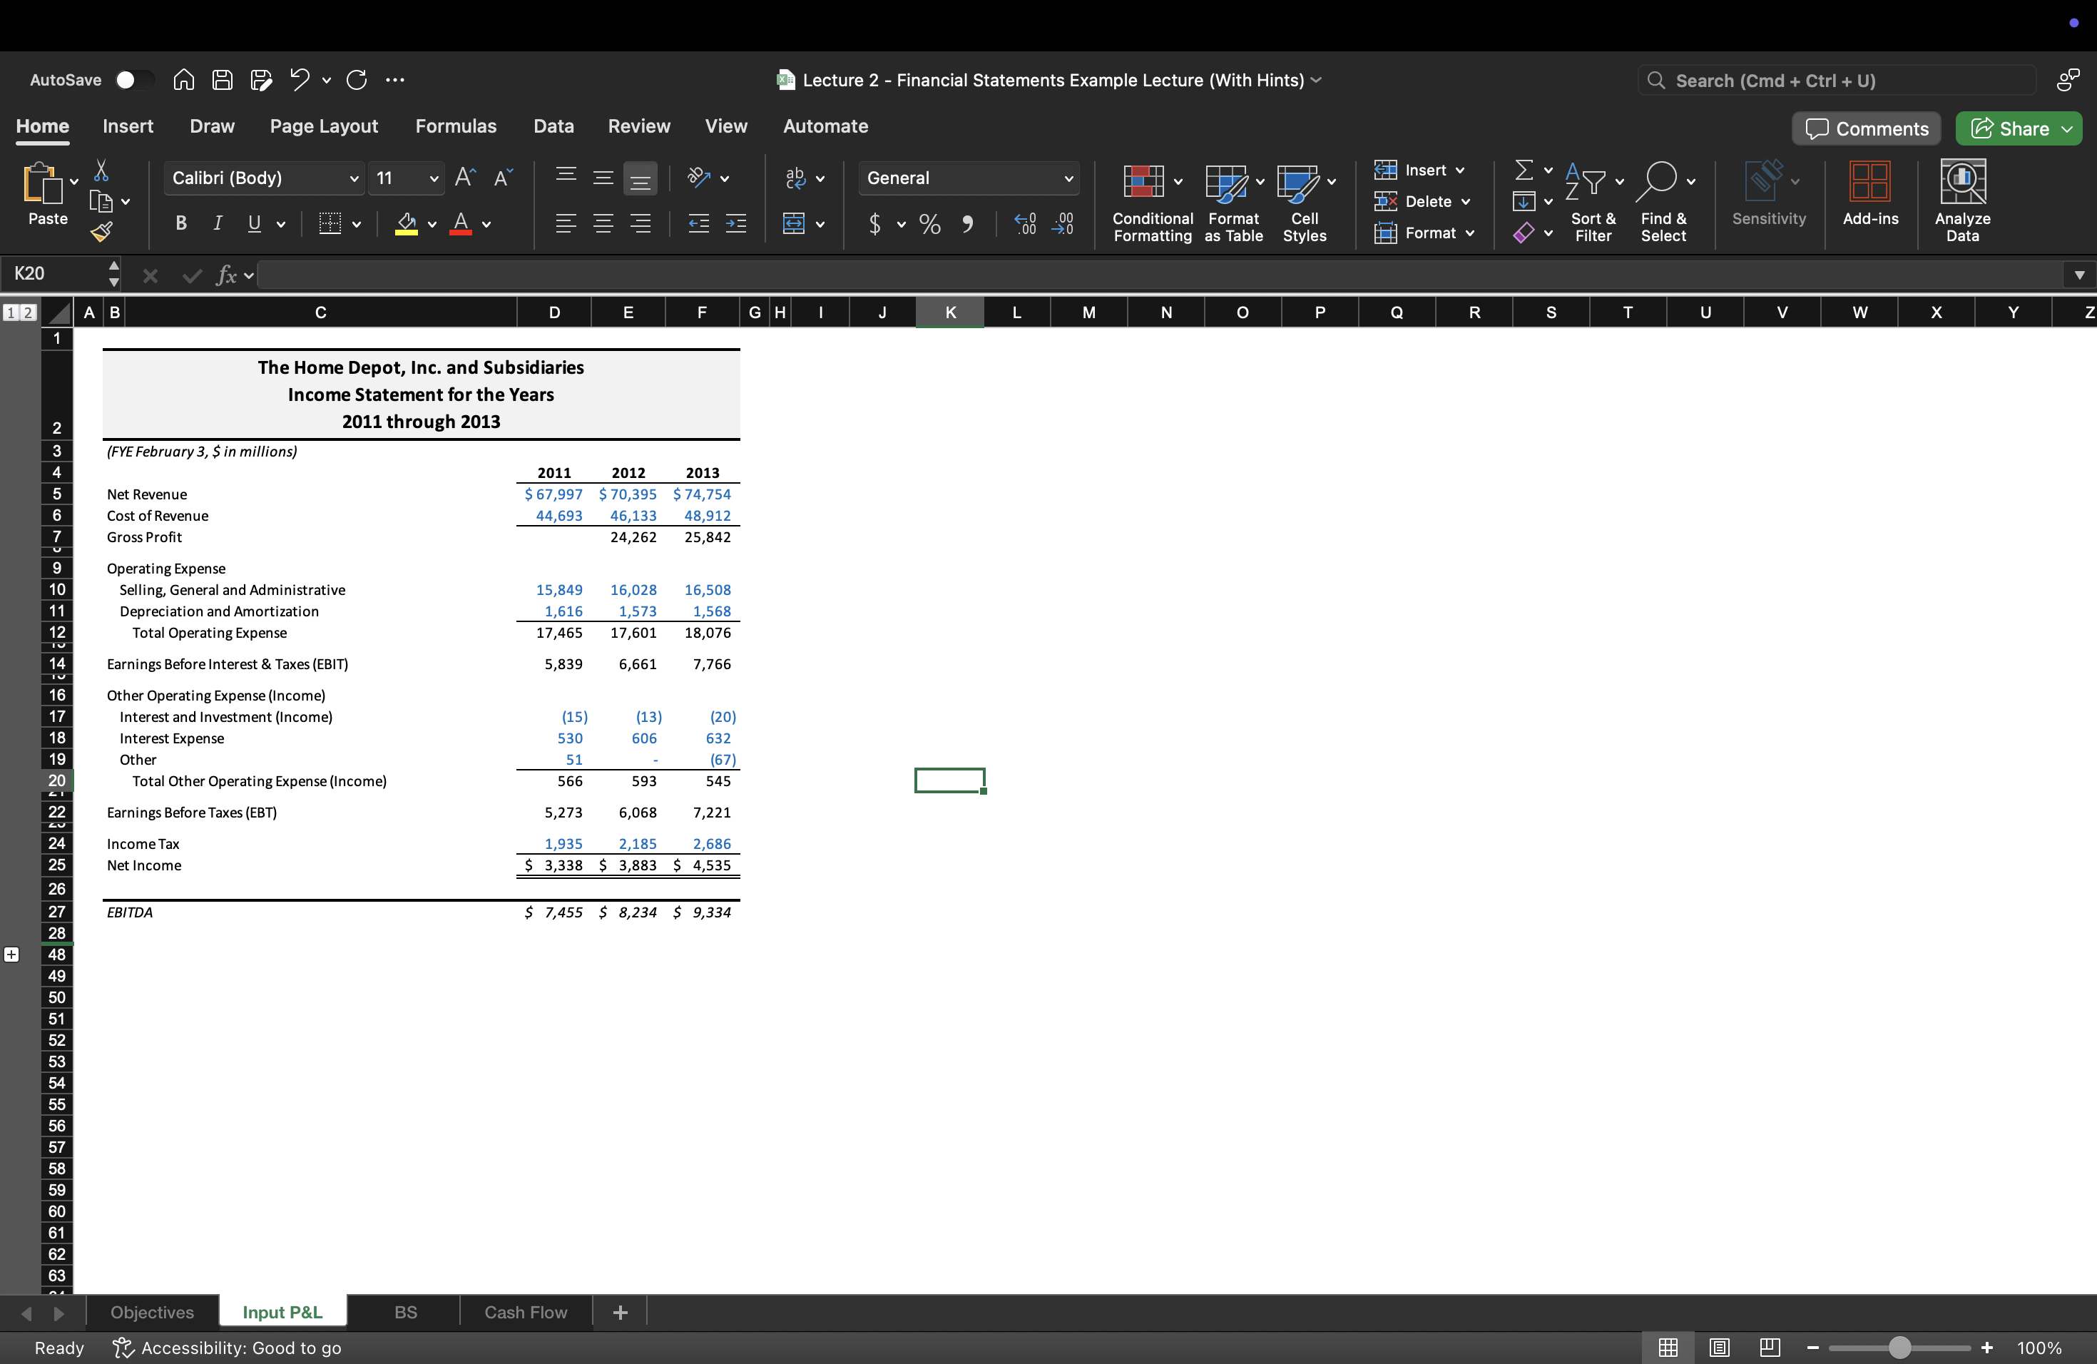2097x1364 pixels.
Task: Click the AutoSum sigma icon
Action: coord(1524,169)
